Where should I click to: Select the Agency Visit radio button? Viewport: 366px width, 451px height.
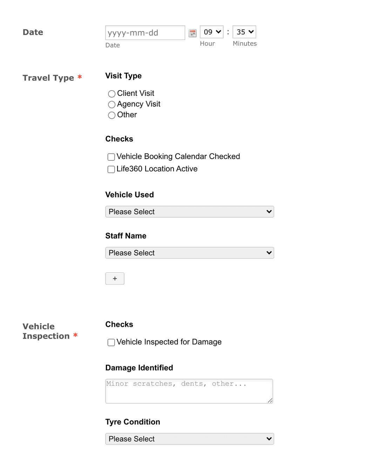click(111, 105)
